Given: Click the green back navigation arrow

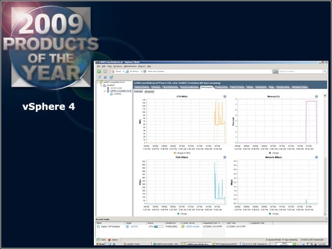Looking at the screenshot, I should click(99, 72).
